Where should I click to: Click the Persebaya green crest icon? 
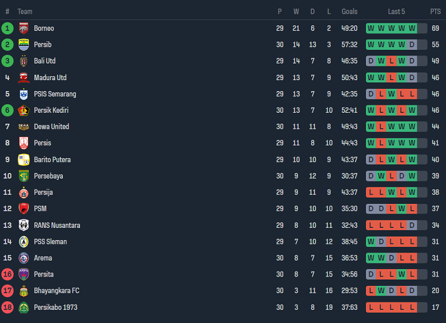(23, 176)
